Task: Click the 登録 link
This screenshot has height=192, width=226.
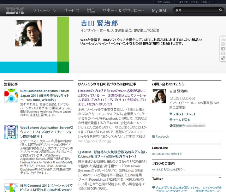Action: pos(205,2)
